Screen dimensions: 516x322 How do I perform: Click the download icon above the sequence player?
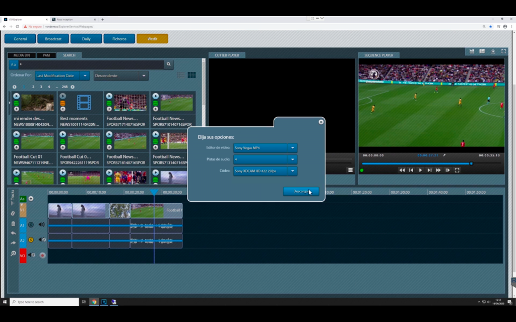click(493, 51)
